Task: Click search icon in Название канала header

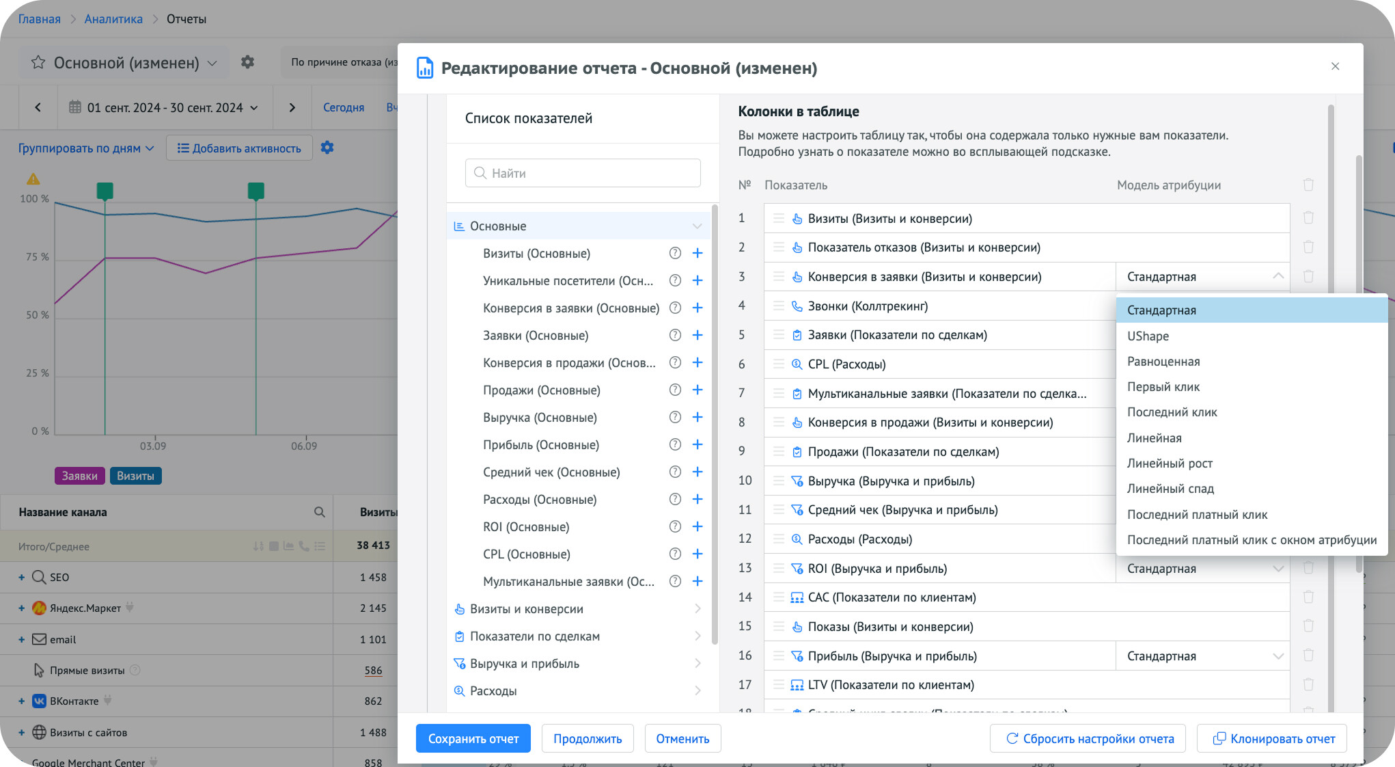Action: [319, 512]
